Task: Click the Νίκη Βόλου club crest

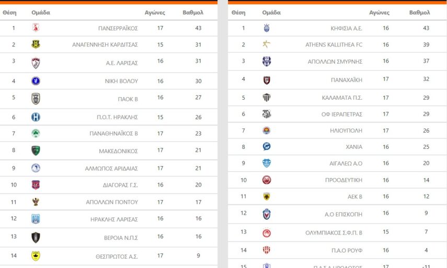Action: tap(36, 81)
